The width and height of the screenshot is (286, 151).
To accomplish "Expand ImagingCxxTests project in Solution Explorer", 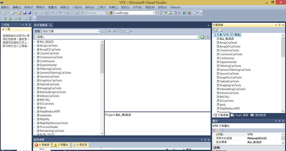I will (x=214, y=85).
